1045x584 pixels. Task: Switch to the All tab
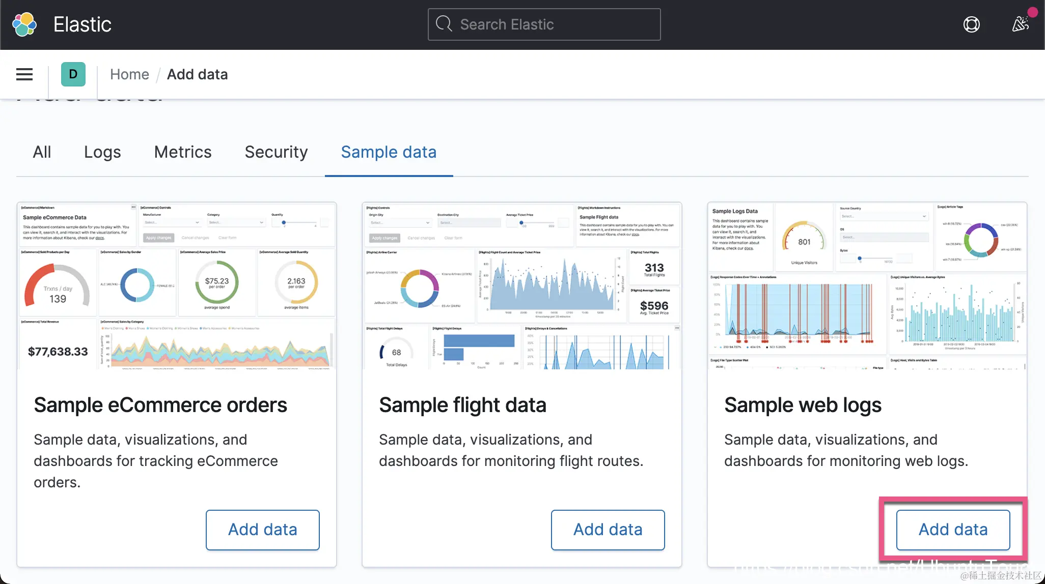point(42,152)
